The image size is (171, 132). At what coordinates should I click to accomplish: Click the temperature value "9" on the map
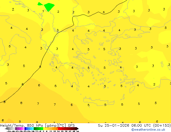click(x=20, y=121)
